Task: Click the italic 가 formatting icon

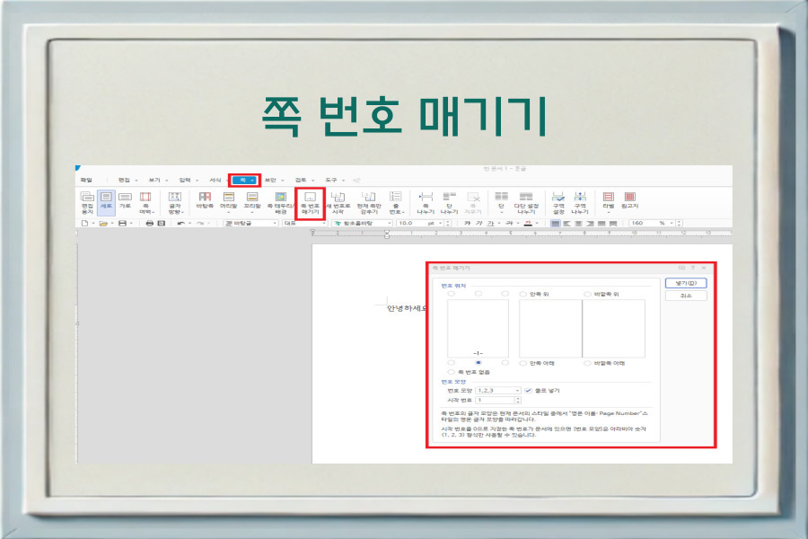Action: [x=479, y=224]
